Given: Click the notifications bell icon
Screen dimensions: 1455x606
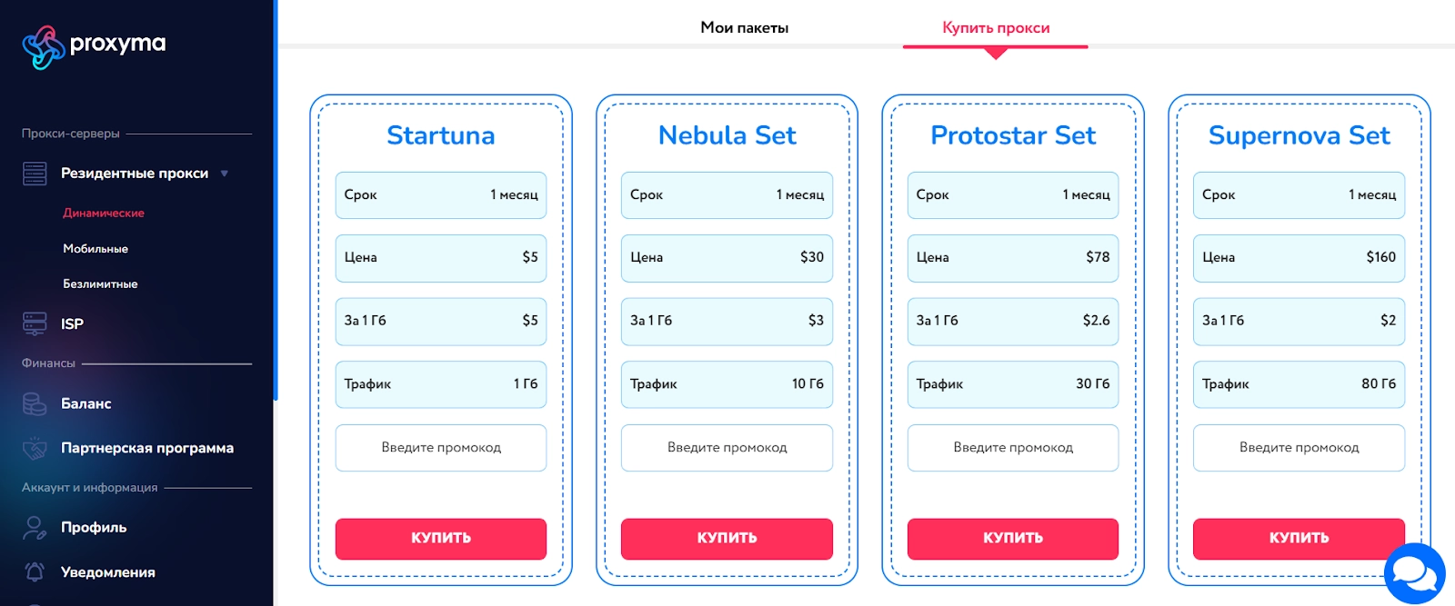Looking at the screenshot, I should click(35, 571).
